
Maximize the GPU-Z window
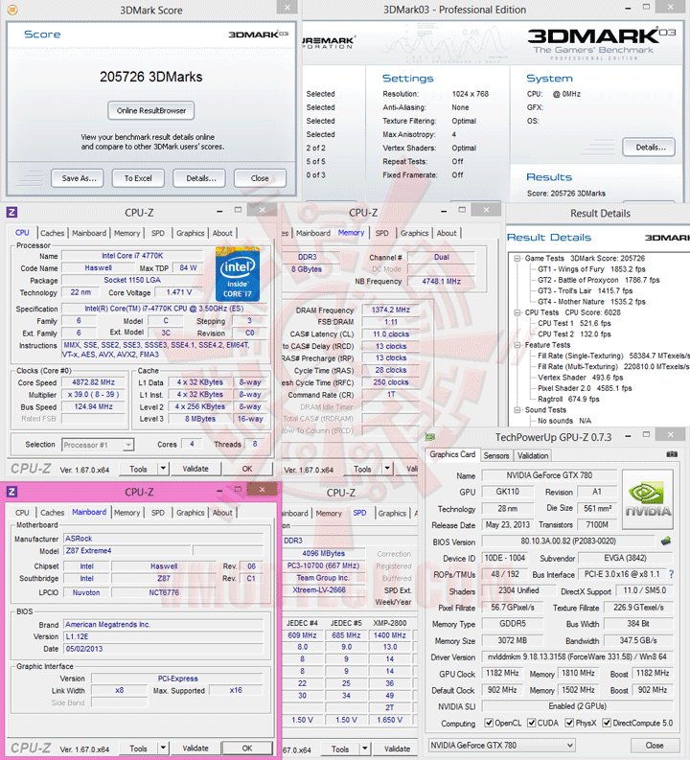click(646, 435)
